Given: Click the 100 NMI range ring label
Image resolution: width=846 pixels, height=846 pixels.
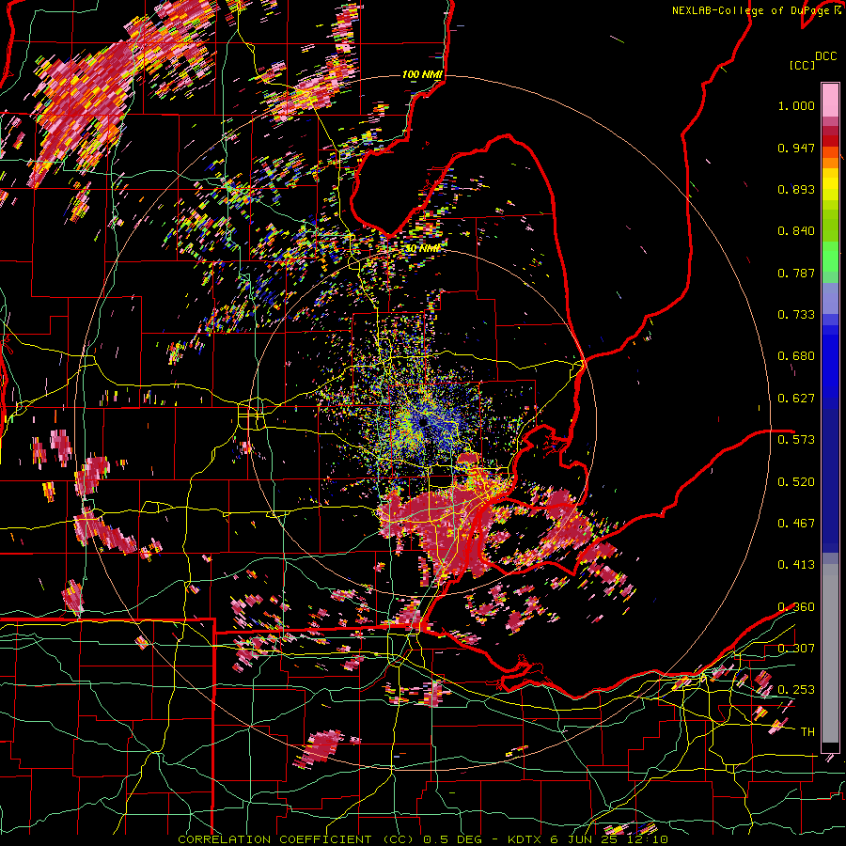Looking at the screenshot, I should click(x=422, y=74).
